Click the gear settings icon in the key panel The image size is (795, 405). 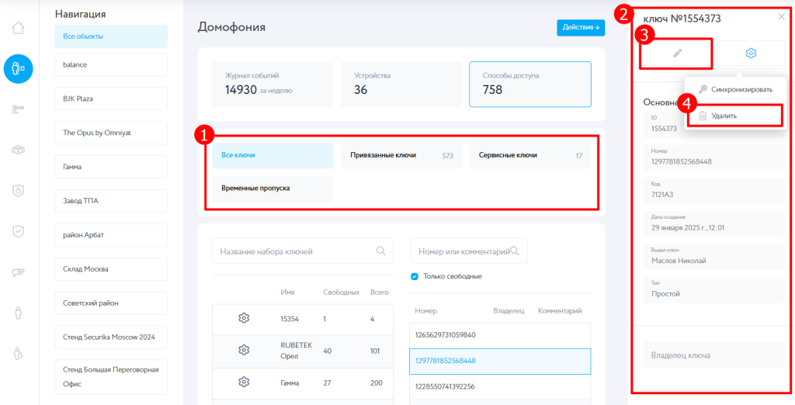pyautogui.click(x=751, y=54)
